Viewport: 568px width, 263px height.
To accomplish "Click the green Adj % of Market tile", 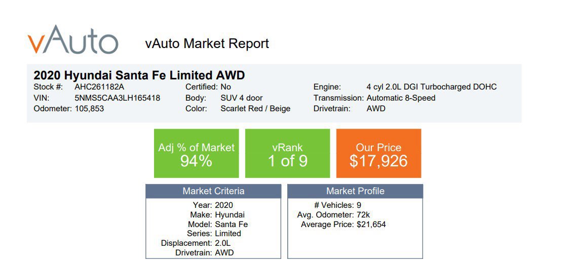I will pyautogui.click(x=196, y=153).
